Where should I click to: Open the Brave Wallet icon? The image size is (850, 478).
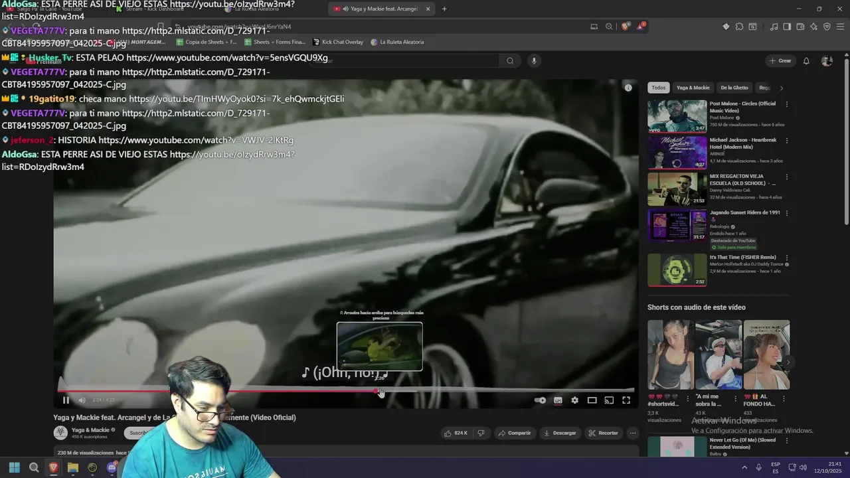click(x=800, y=27)
